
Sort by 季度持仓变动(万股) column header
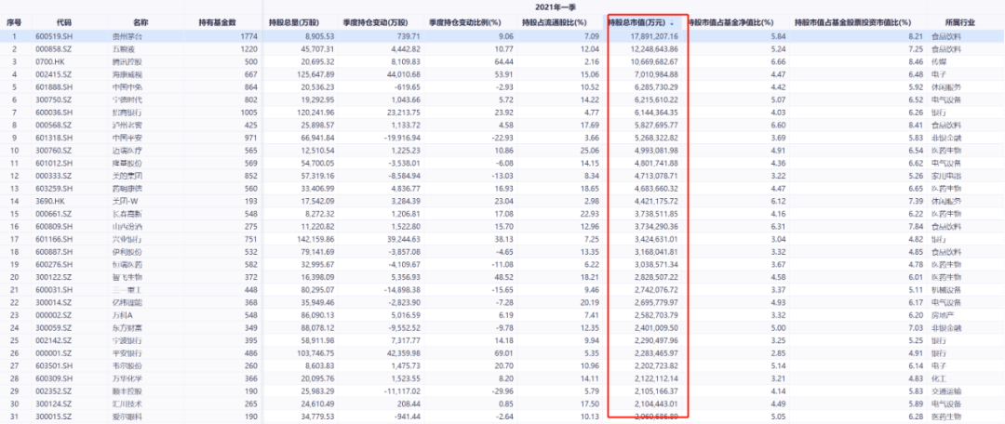point(375,22)
